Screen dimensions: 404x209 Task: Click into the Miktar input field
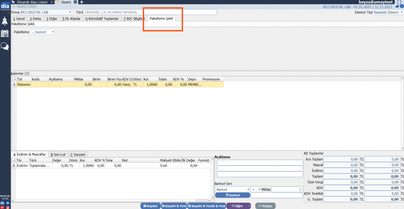[x=287, y=190]
